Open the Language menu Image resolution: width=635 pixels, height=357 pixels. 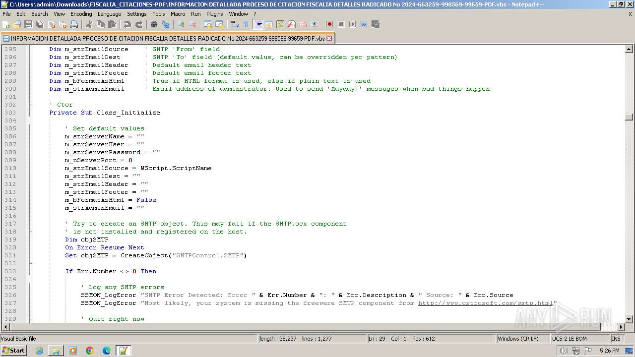click(109, 14)
